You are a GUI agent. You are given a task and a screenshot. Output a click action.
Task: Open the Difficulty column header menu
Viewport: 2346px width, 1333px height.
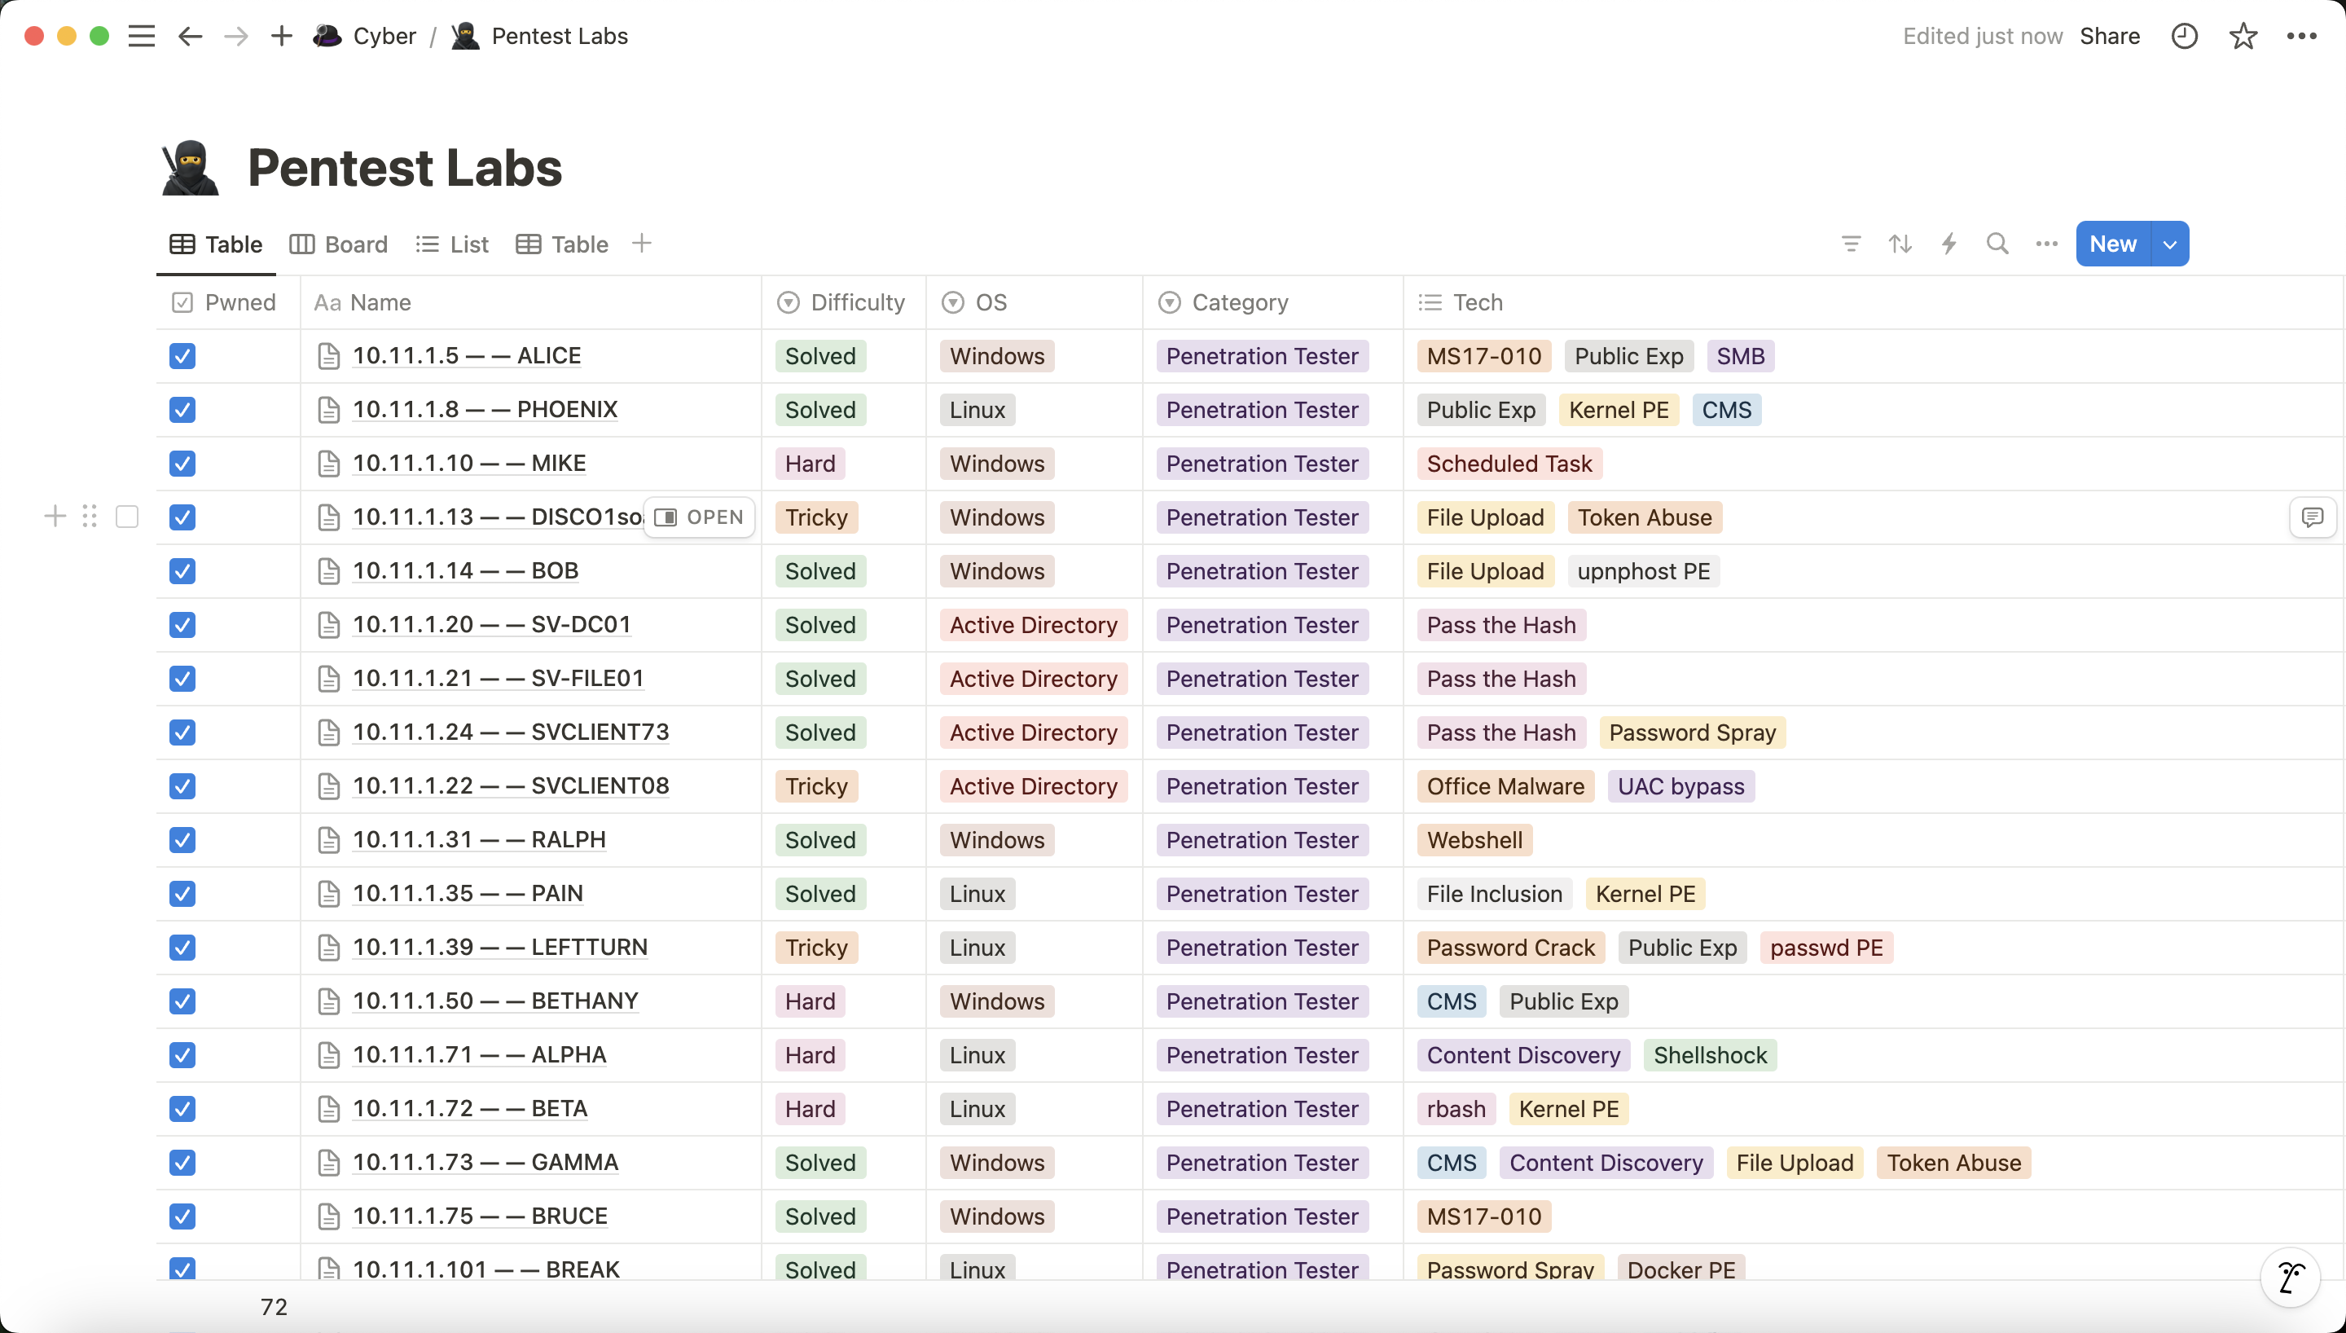click(843, 302)
